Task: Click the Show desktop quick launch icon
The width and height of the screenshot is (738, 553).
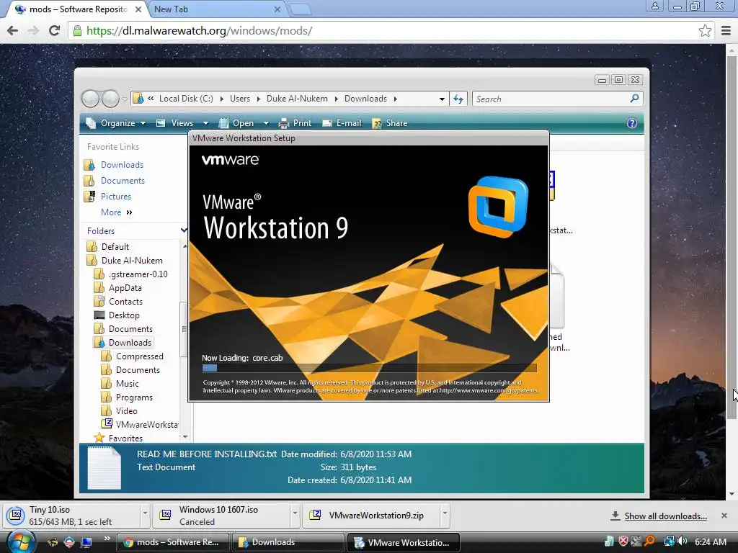Action: point(86,542)
